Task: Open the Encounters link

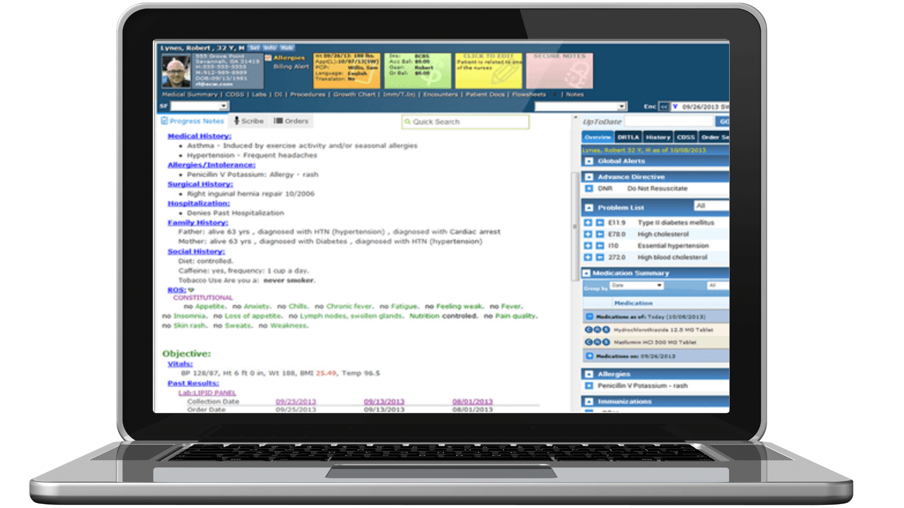Action: pyautogui.click(x=441, y=94)
